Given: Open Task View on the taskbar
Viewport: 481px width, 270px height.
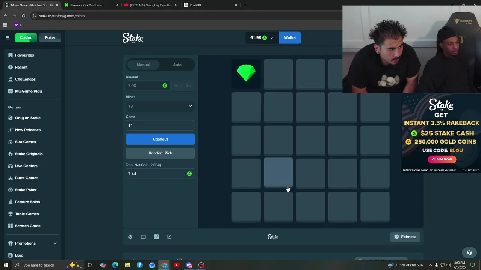Looking at the screenshot, I should pyautogui.click(x=90, y=265).
